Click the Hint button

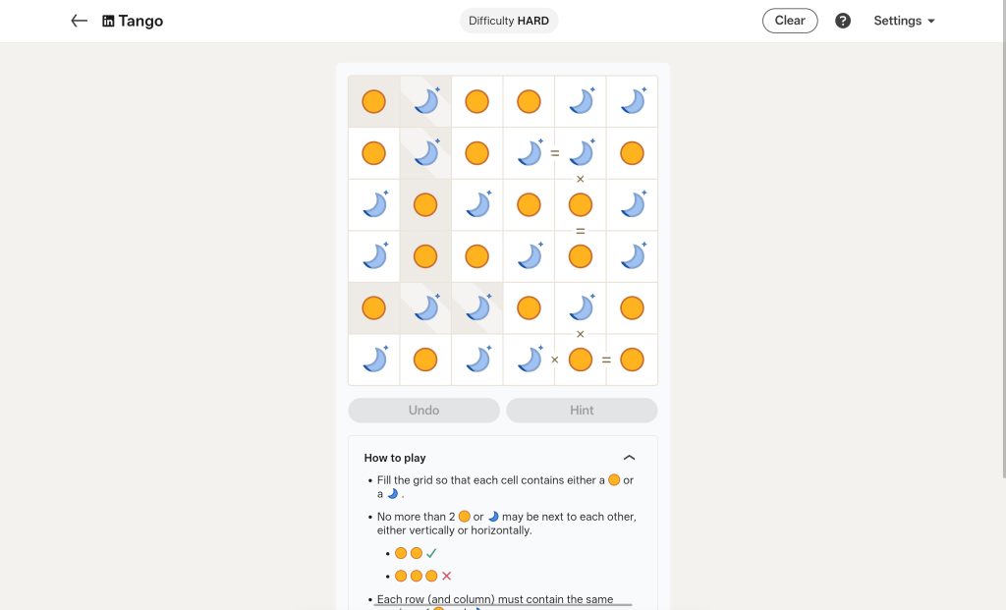click(x=581, y=410)
